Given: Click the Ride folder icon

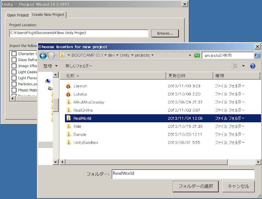Looking at the screenshot, I should 69,126.
